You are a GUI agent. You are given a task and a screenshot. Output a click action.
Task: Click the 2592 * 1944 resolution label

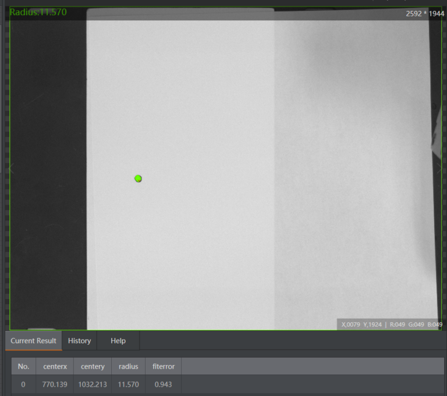424,13
